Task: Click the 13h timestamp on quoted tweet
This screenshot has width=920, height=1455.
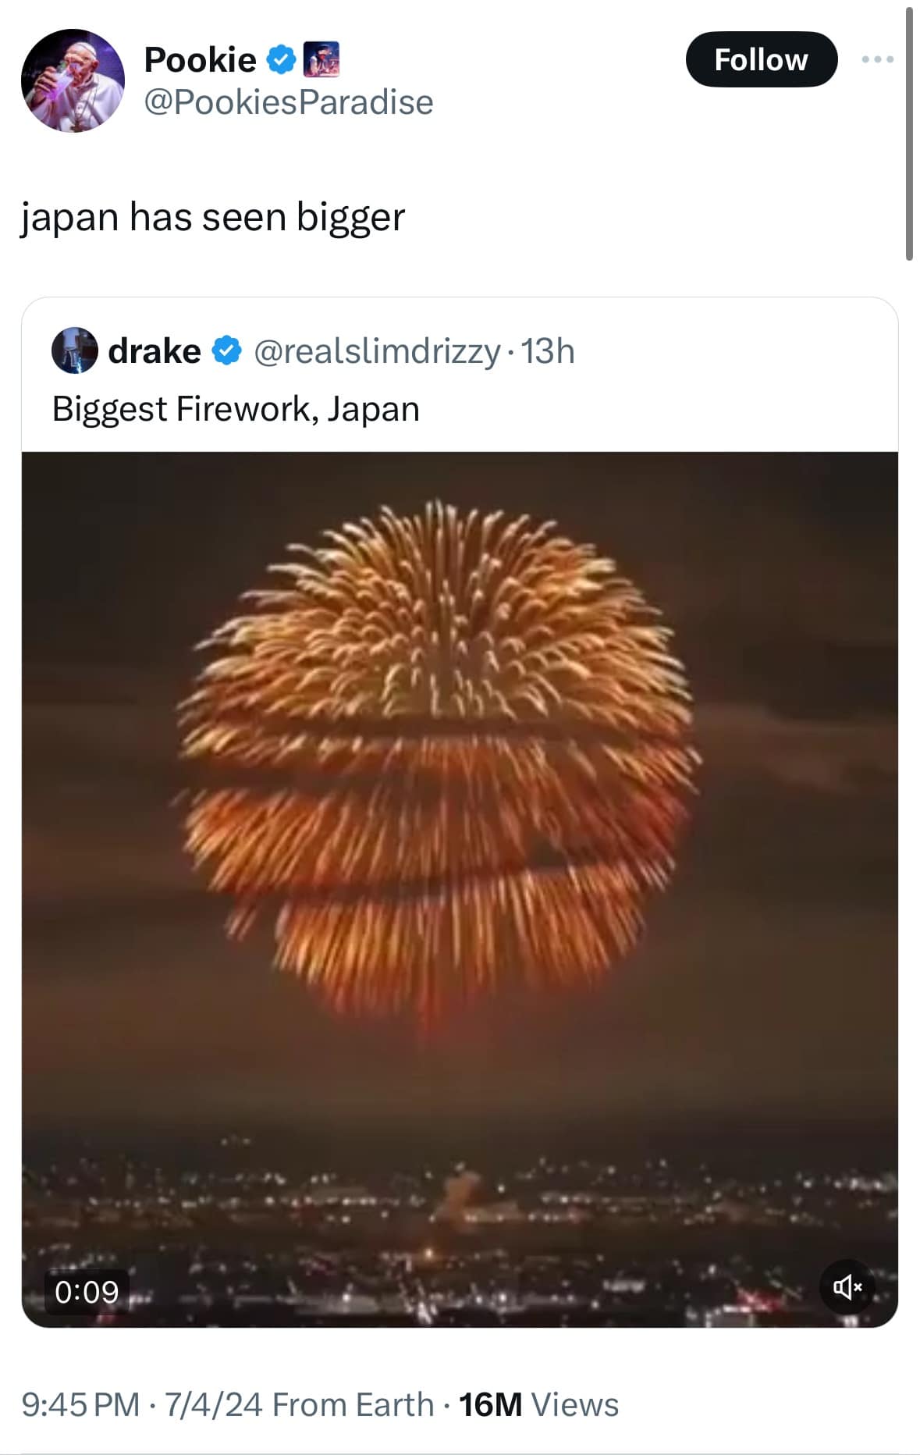Action: tap(548, 351)
